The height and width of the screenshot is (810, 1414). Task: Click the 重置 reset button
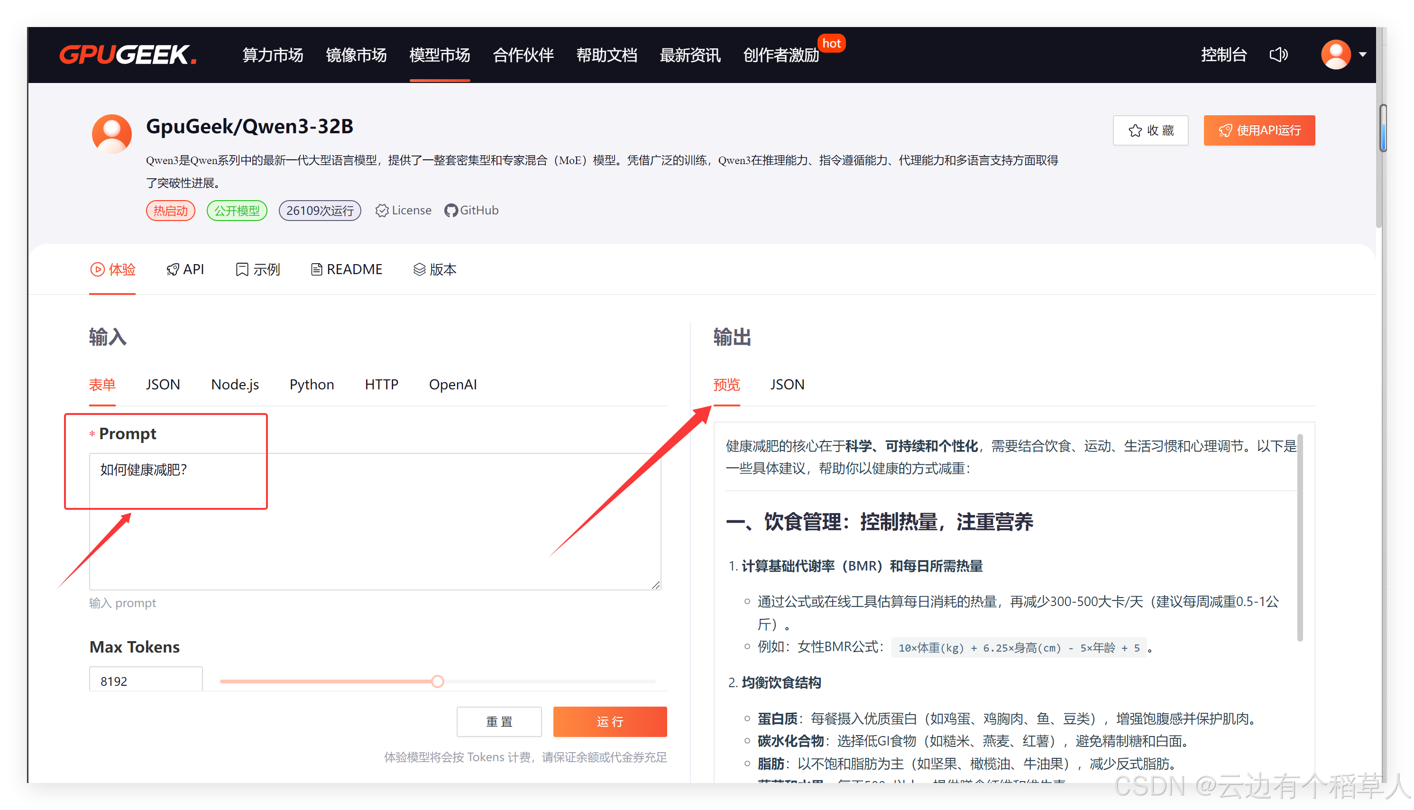499,721
